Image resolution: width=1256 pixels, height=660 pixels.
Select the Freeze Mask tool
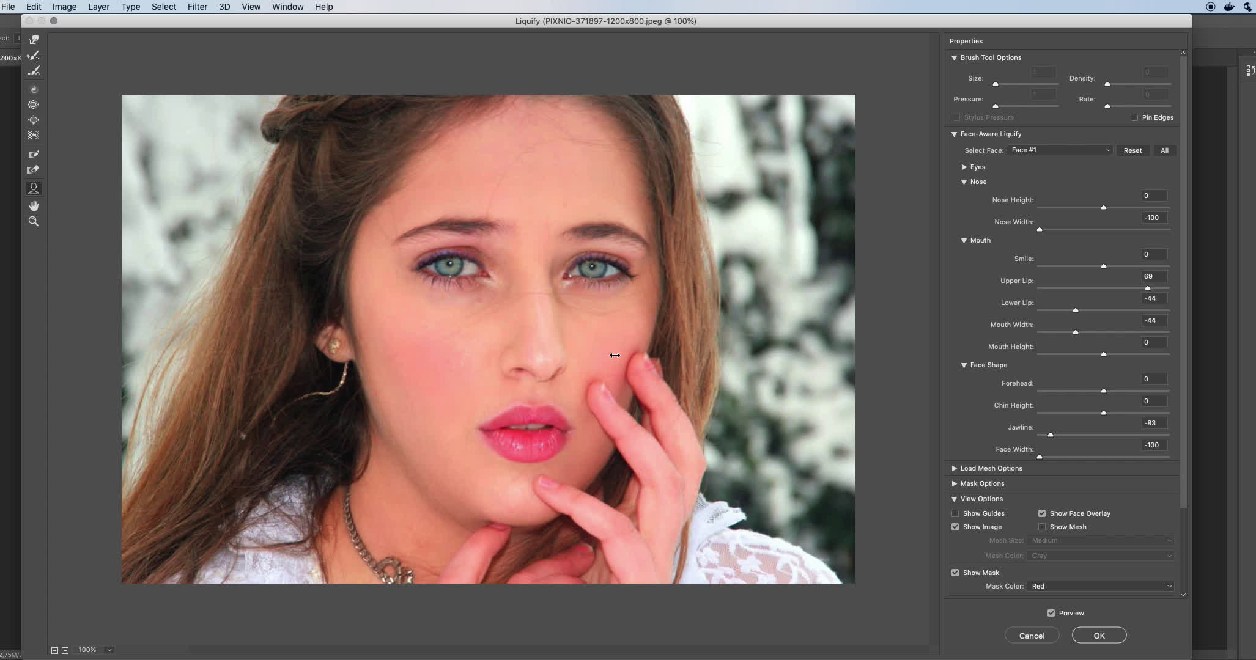click(34, 153)
